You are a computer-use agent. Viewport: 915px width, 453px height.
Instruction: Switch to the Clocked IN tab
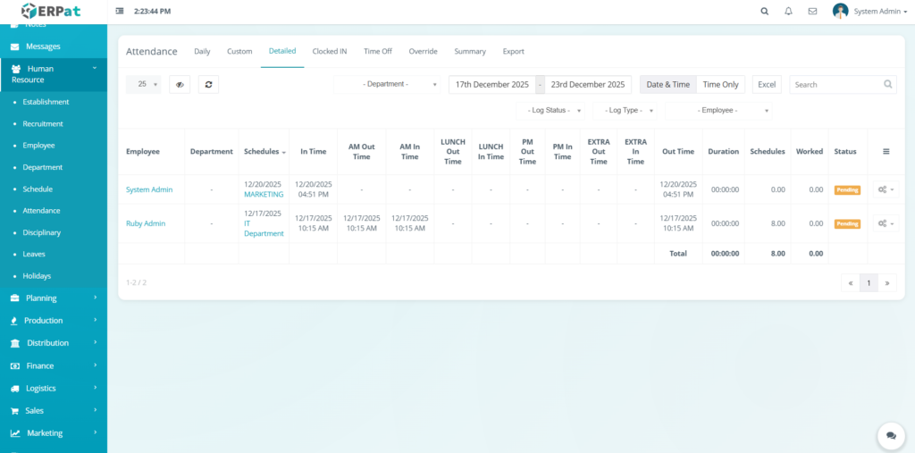[x=330, y=52]
